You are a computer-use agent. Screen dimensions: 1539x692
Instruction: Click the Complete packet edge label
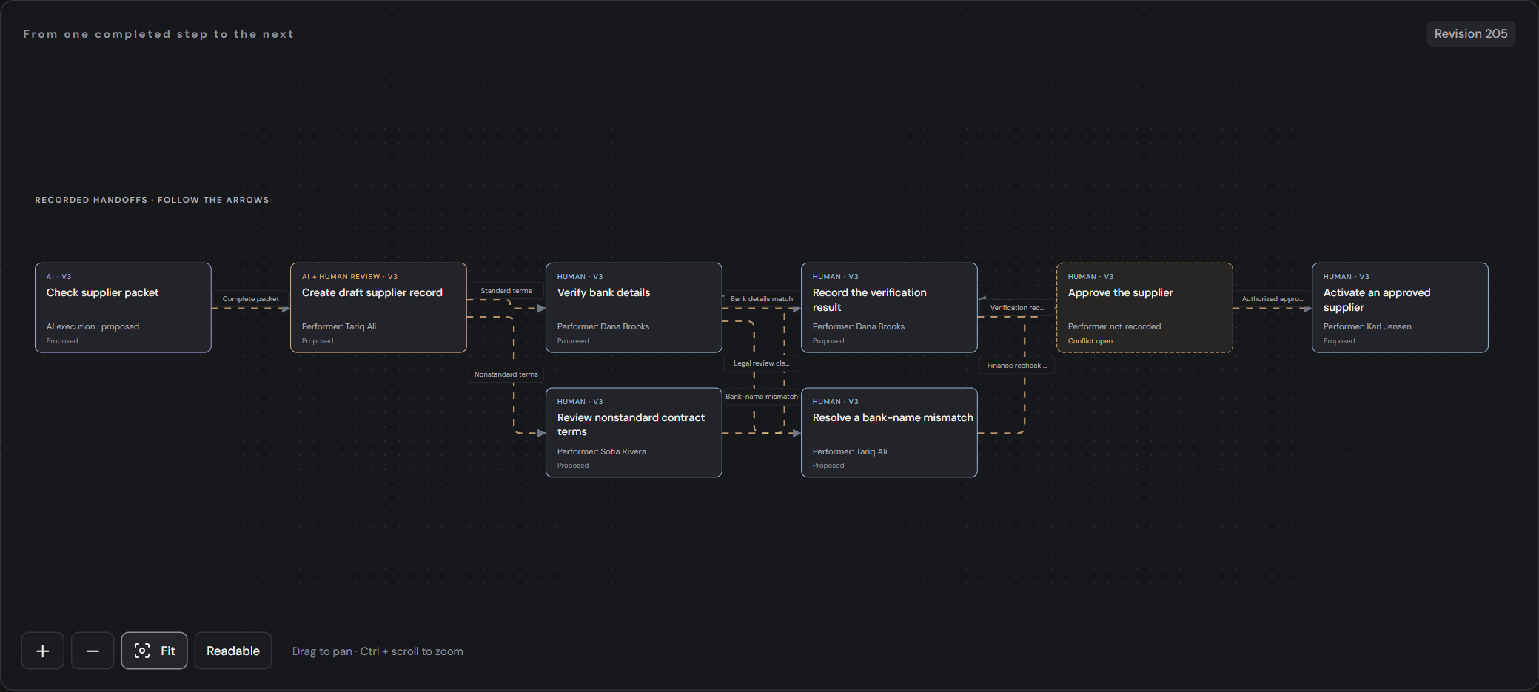(x=251, y=299)
